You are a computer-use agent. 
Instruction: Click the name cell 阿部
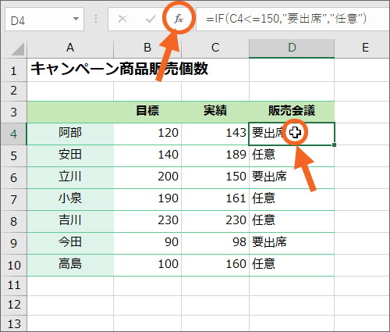click(x=70, y=134)
